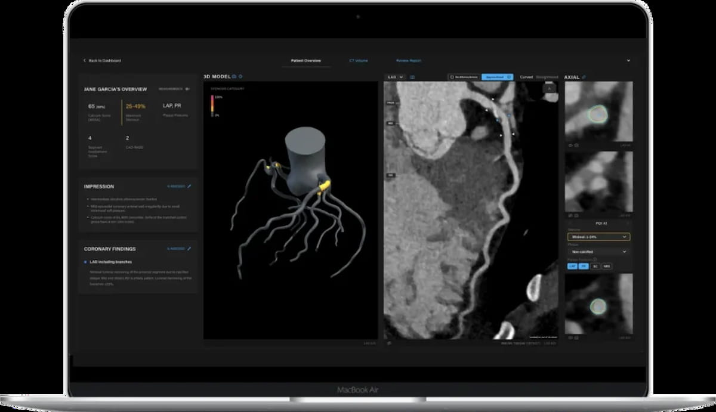Image resolution: width=716 pixels, height=412 pixels.
Task: Edit Coronary Findings with its pencil icon
Action: [x=189, y=249]
